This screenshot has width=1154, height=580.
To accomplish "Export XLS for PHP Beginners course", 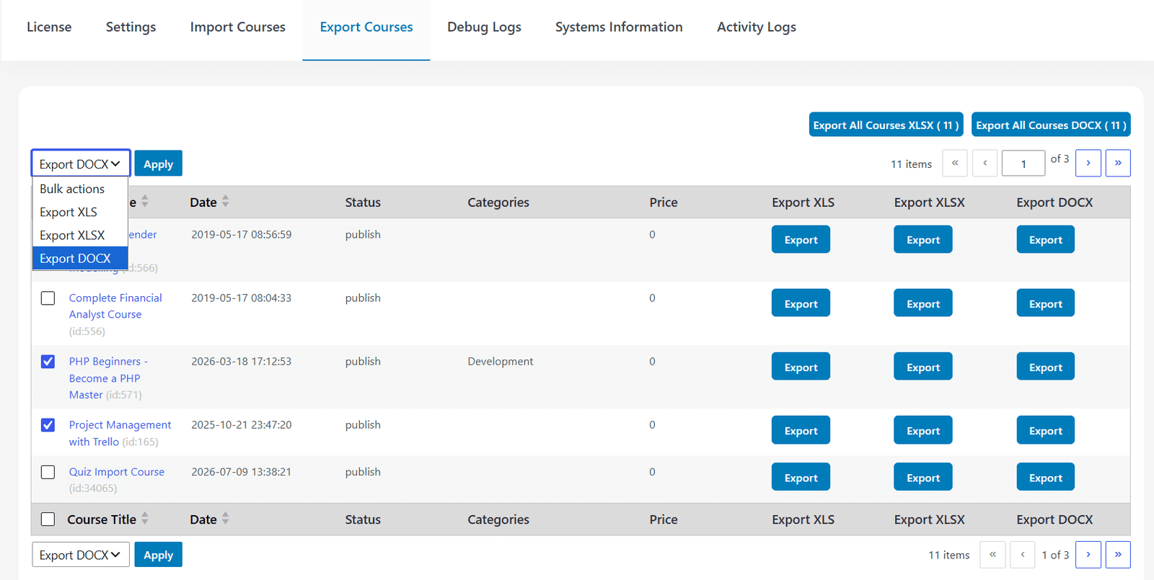I will (x=801, y=367).
